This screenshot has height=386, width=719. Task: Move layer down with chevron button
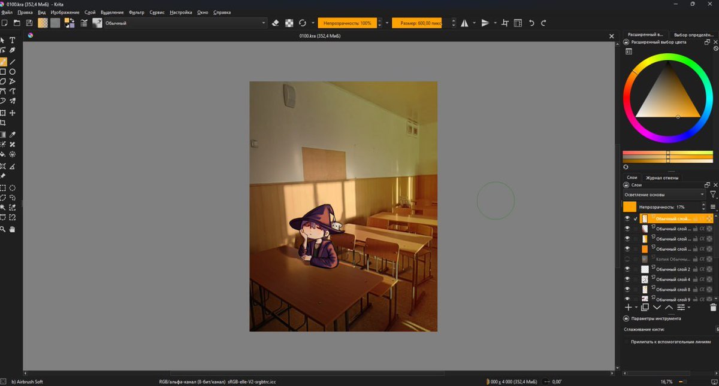point(657,307)
